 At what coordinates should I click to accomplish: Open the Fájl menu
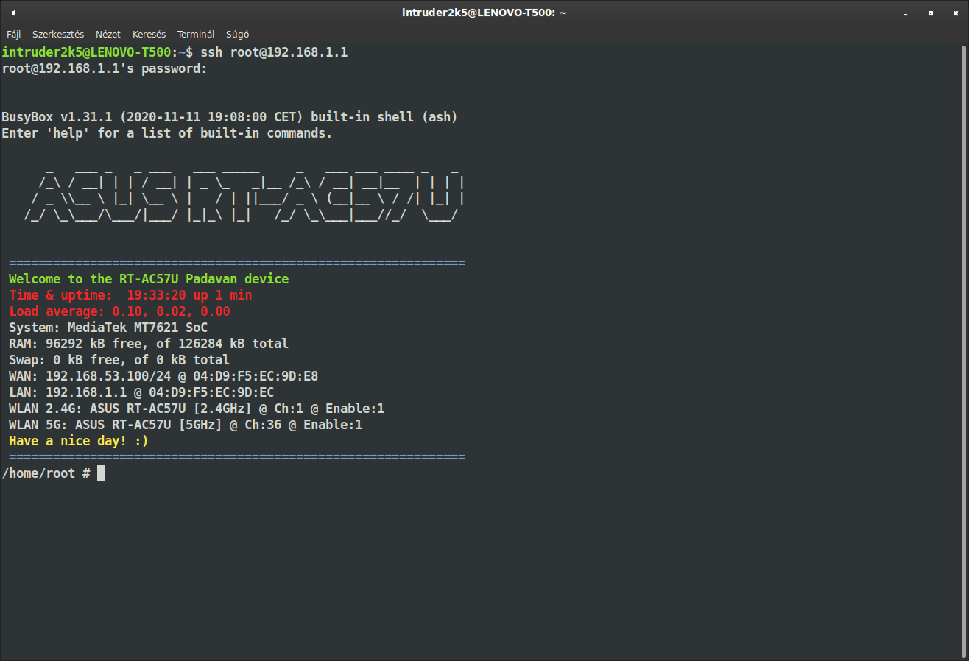[x=14, y=34]
